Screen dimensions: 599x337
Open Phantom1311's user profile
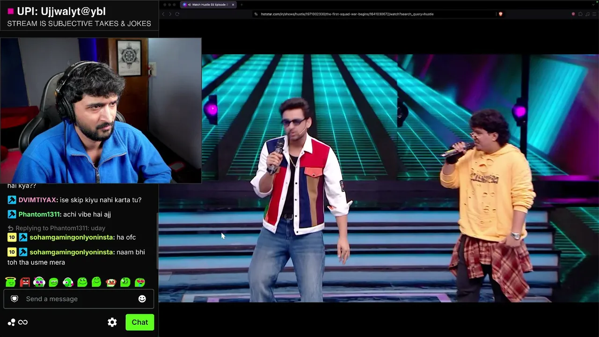[39, 214]
